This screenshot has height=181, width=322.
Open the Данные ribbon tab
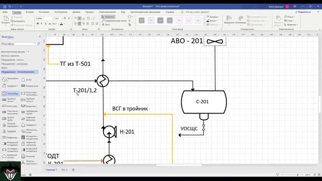point(76,12)
